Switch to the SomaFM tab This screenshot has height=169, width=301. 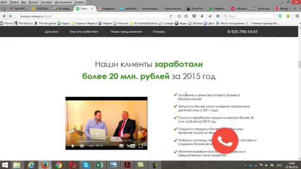pyautogui.click(x=196, y=8)
